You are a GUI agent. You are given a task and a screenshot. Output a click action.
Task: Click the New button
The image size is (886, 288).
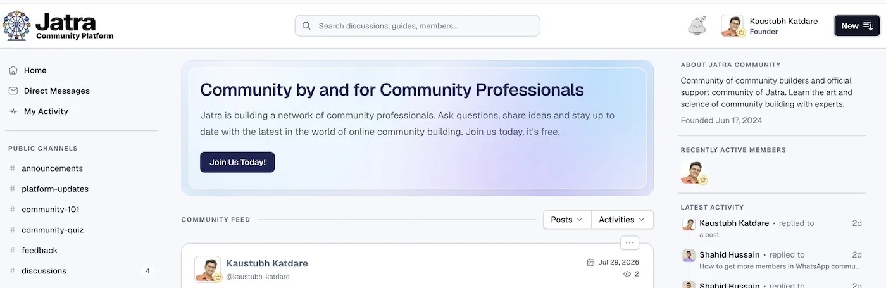coord(857,26)
